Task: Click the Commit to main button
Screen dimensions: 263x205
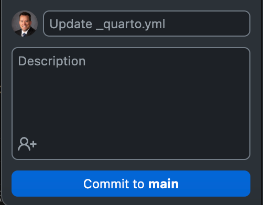Action: pyautogui.click(x=131, y=184)
